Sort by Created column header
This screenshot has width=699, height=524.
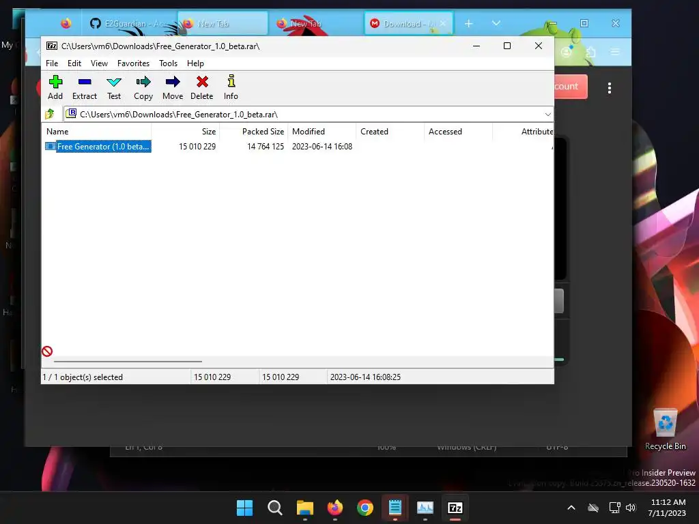point(390,132)
